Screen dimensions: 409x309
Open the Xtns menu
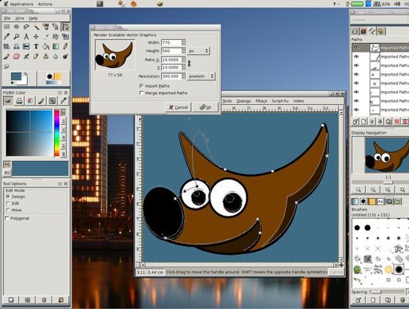pyautogui.click(x=20, y=18)
